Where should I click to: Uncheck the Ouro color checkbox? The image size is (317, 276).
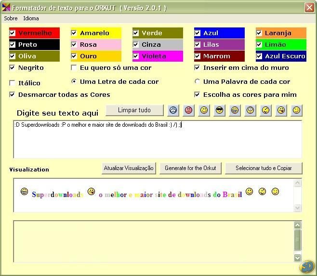pyautogui.click(x=74, y=56)
